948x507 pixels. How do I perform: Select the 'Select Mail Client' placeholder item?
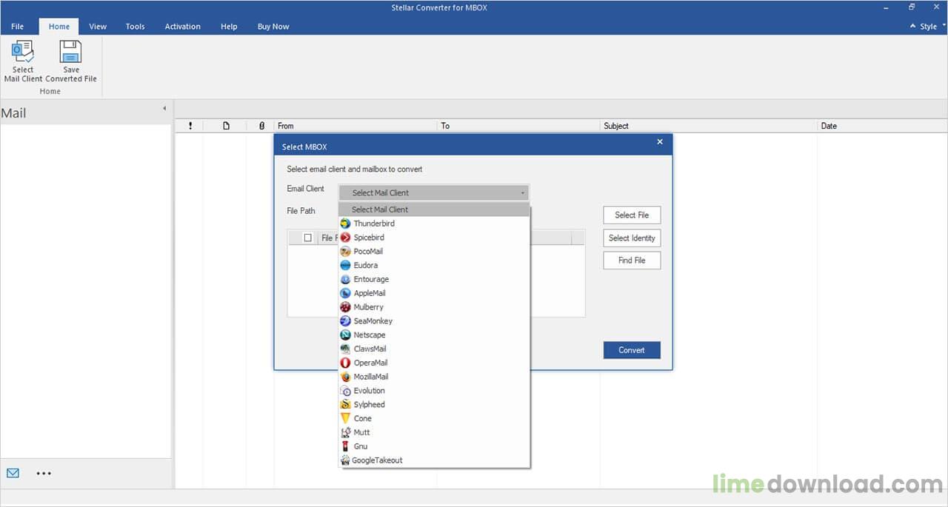(435, 209)
